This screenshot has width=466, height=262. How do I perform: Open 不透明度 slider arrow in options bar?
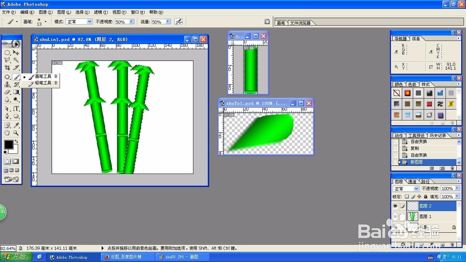[x=131, y=22]
